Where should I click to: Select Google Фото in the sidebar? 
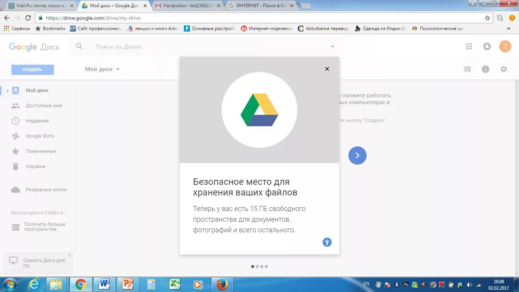(x=40, y=136)
